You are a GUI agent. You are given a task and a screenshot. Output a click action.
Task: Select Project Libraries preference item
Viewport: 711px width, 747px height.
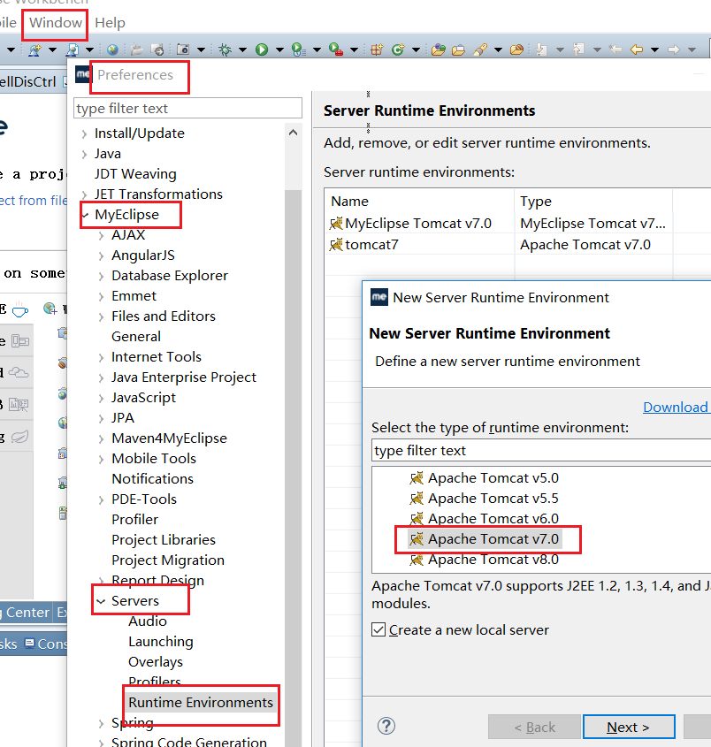pyautogui.click(x=164, y=540)
